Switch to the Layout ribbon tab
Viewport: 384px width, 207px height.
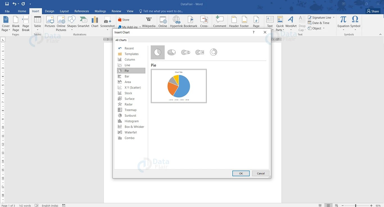click(x=64, y=11)
